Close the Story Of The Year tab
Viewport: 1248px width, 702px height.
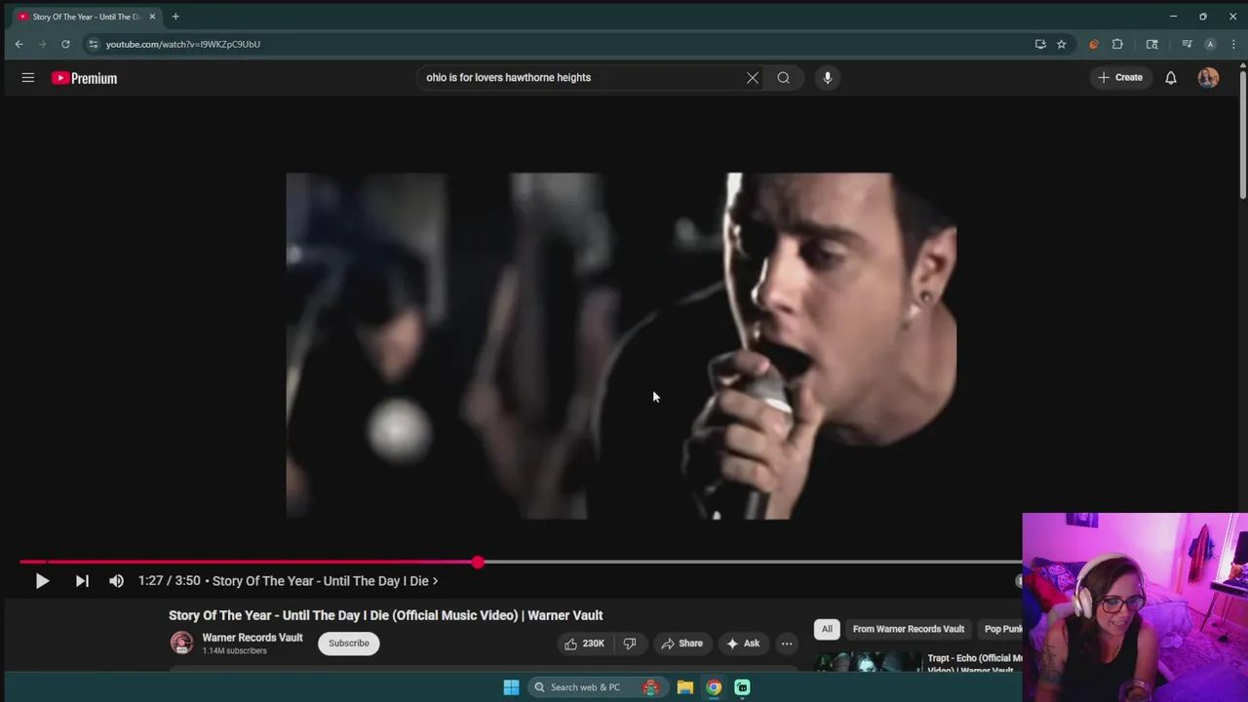pos(152,17)
